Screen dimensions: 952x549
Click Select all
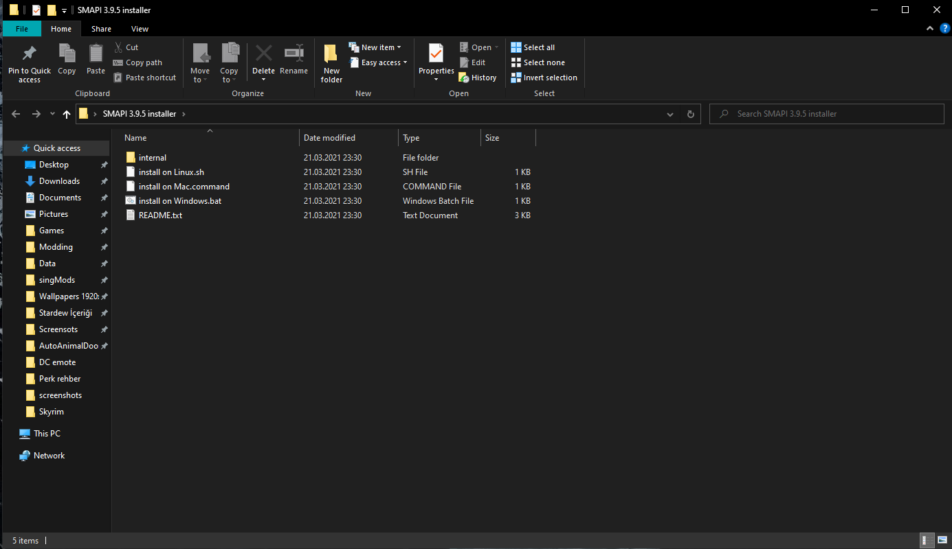tap(533, 47)
